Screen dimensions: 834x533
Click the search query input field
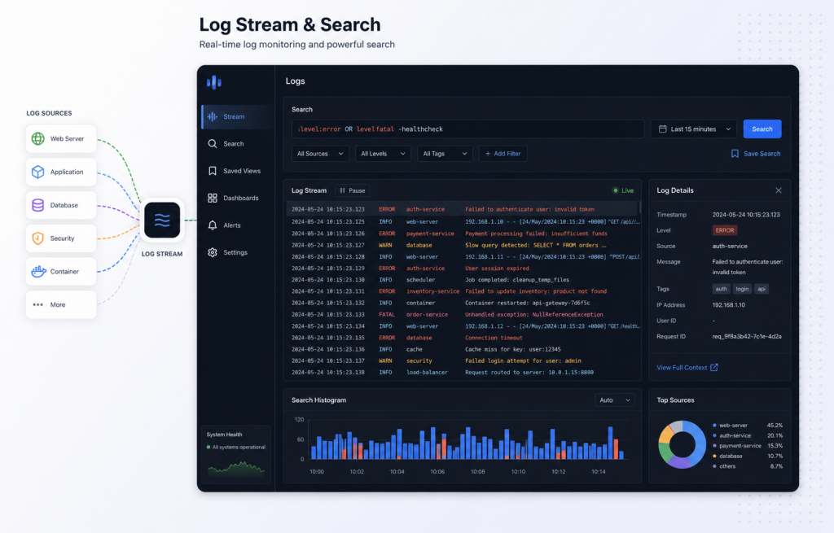click(468, 129)
